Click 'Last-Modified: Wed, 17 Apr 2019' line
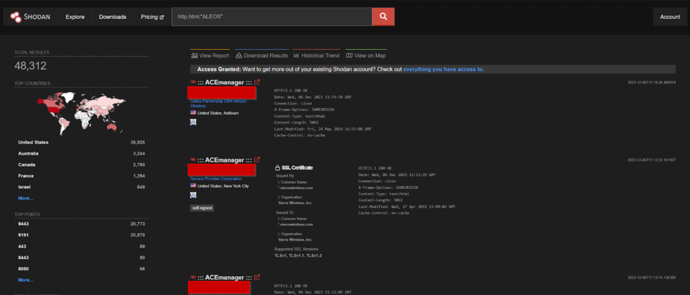Viewport: 690px width, 295px height. point(406,206)
